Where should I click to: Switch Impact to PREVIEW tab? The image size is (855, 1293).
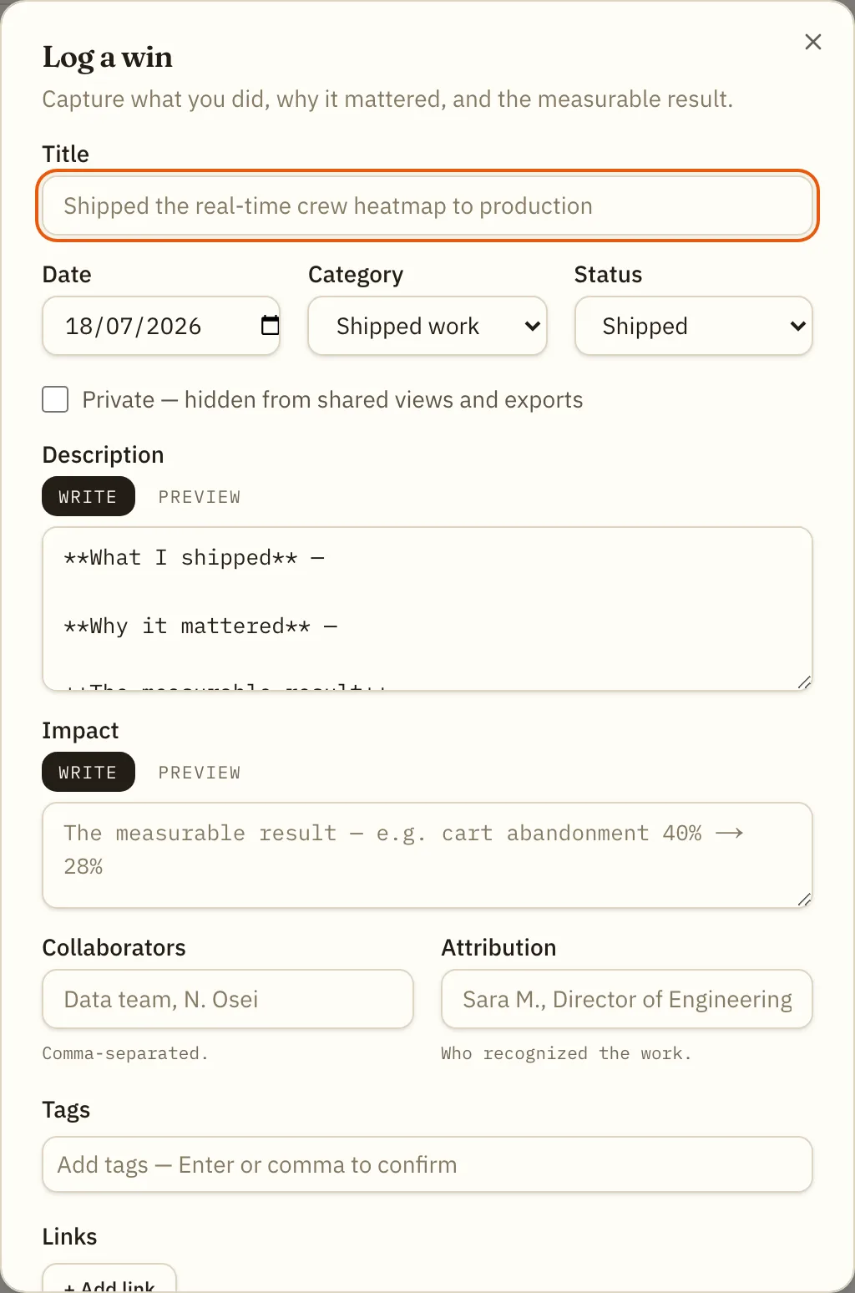pyautogui.click(x=200, y=772)
